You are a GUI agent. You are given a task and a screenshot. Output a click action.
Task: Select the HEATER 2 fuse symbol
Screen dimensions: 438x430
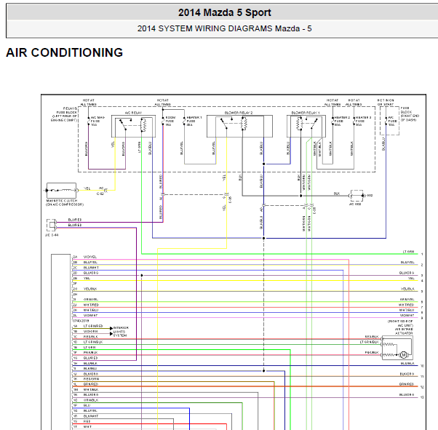(x=333, y=121)
